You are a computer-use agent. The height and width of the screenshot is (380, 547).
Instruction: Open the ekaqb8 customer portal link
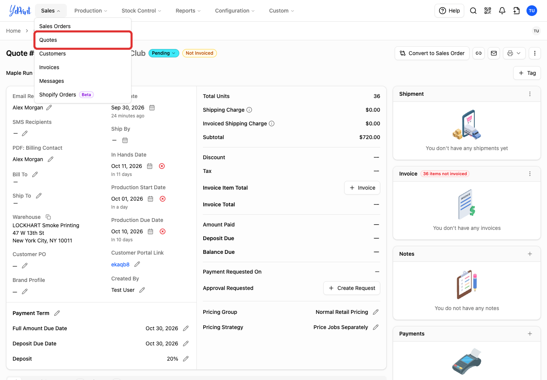click(x=120, y=264)
